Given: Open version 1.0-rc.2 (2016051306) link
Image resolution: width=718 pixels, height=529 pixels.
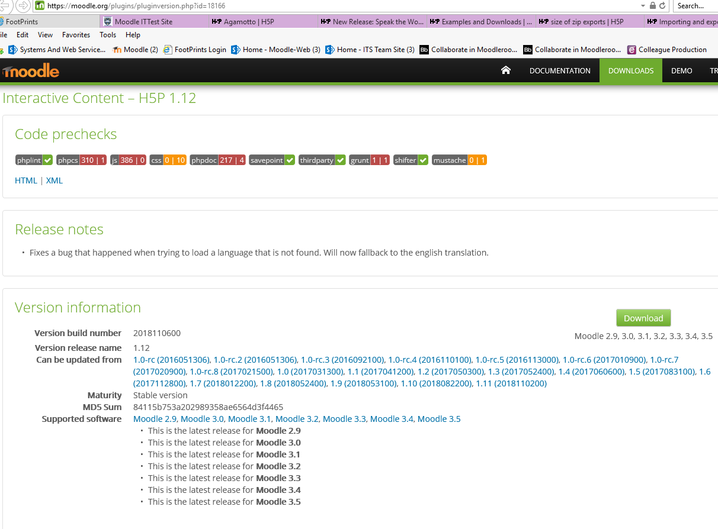Looking at the screenshot, I should (255, 360).
